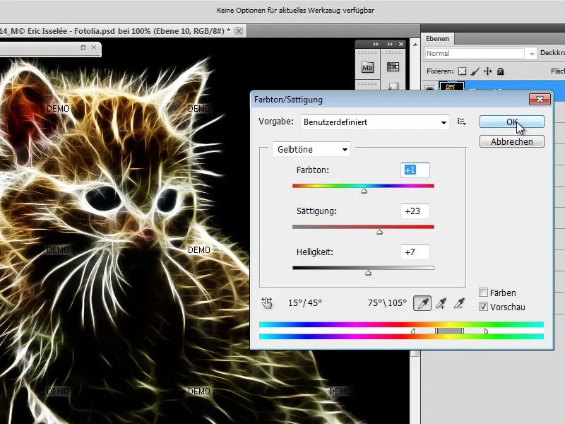Select the eyedropper tool in Farbton/Sättigung dialog

coord(422,303)
